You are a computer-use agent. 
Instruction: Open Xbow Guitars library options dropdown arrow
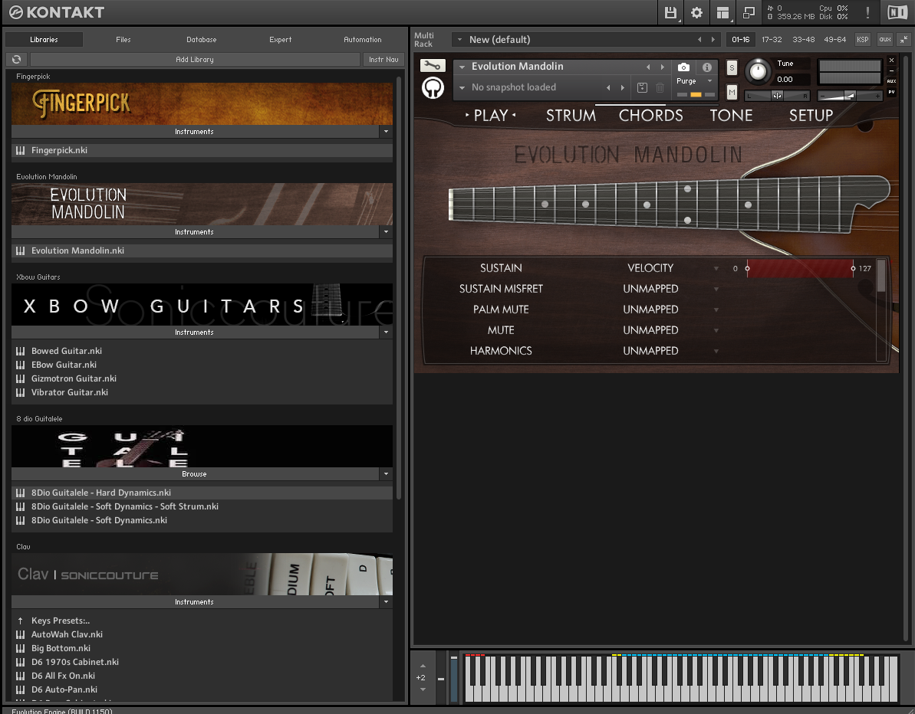[x=386, y=332]
